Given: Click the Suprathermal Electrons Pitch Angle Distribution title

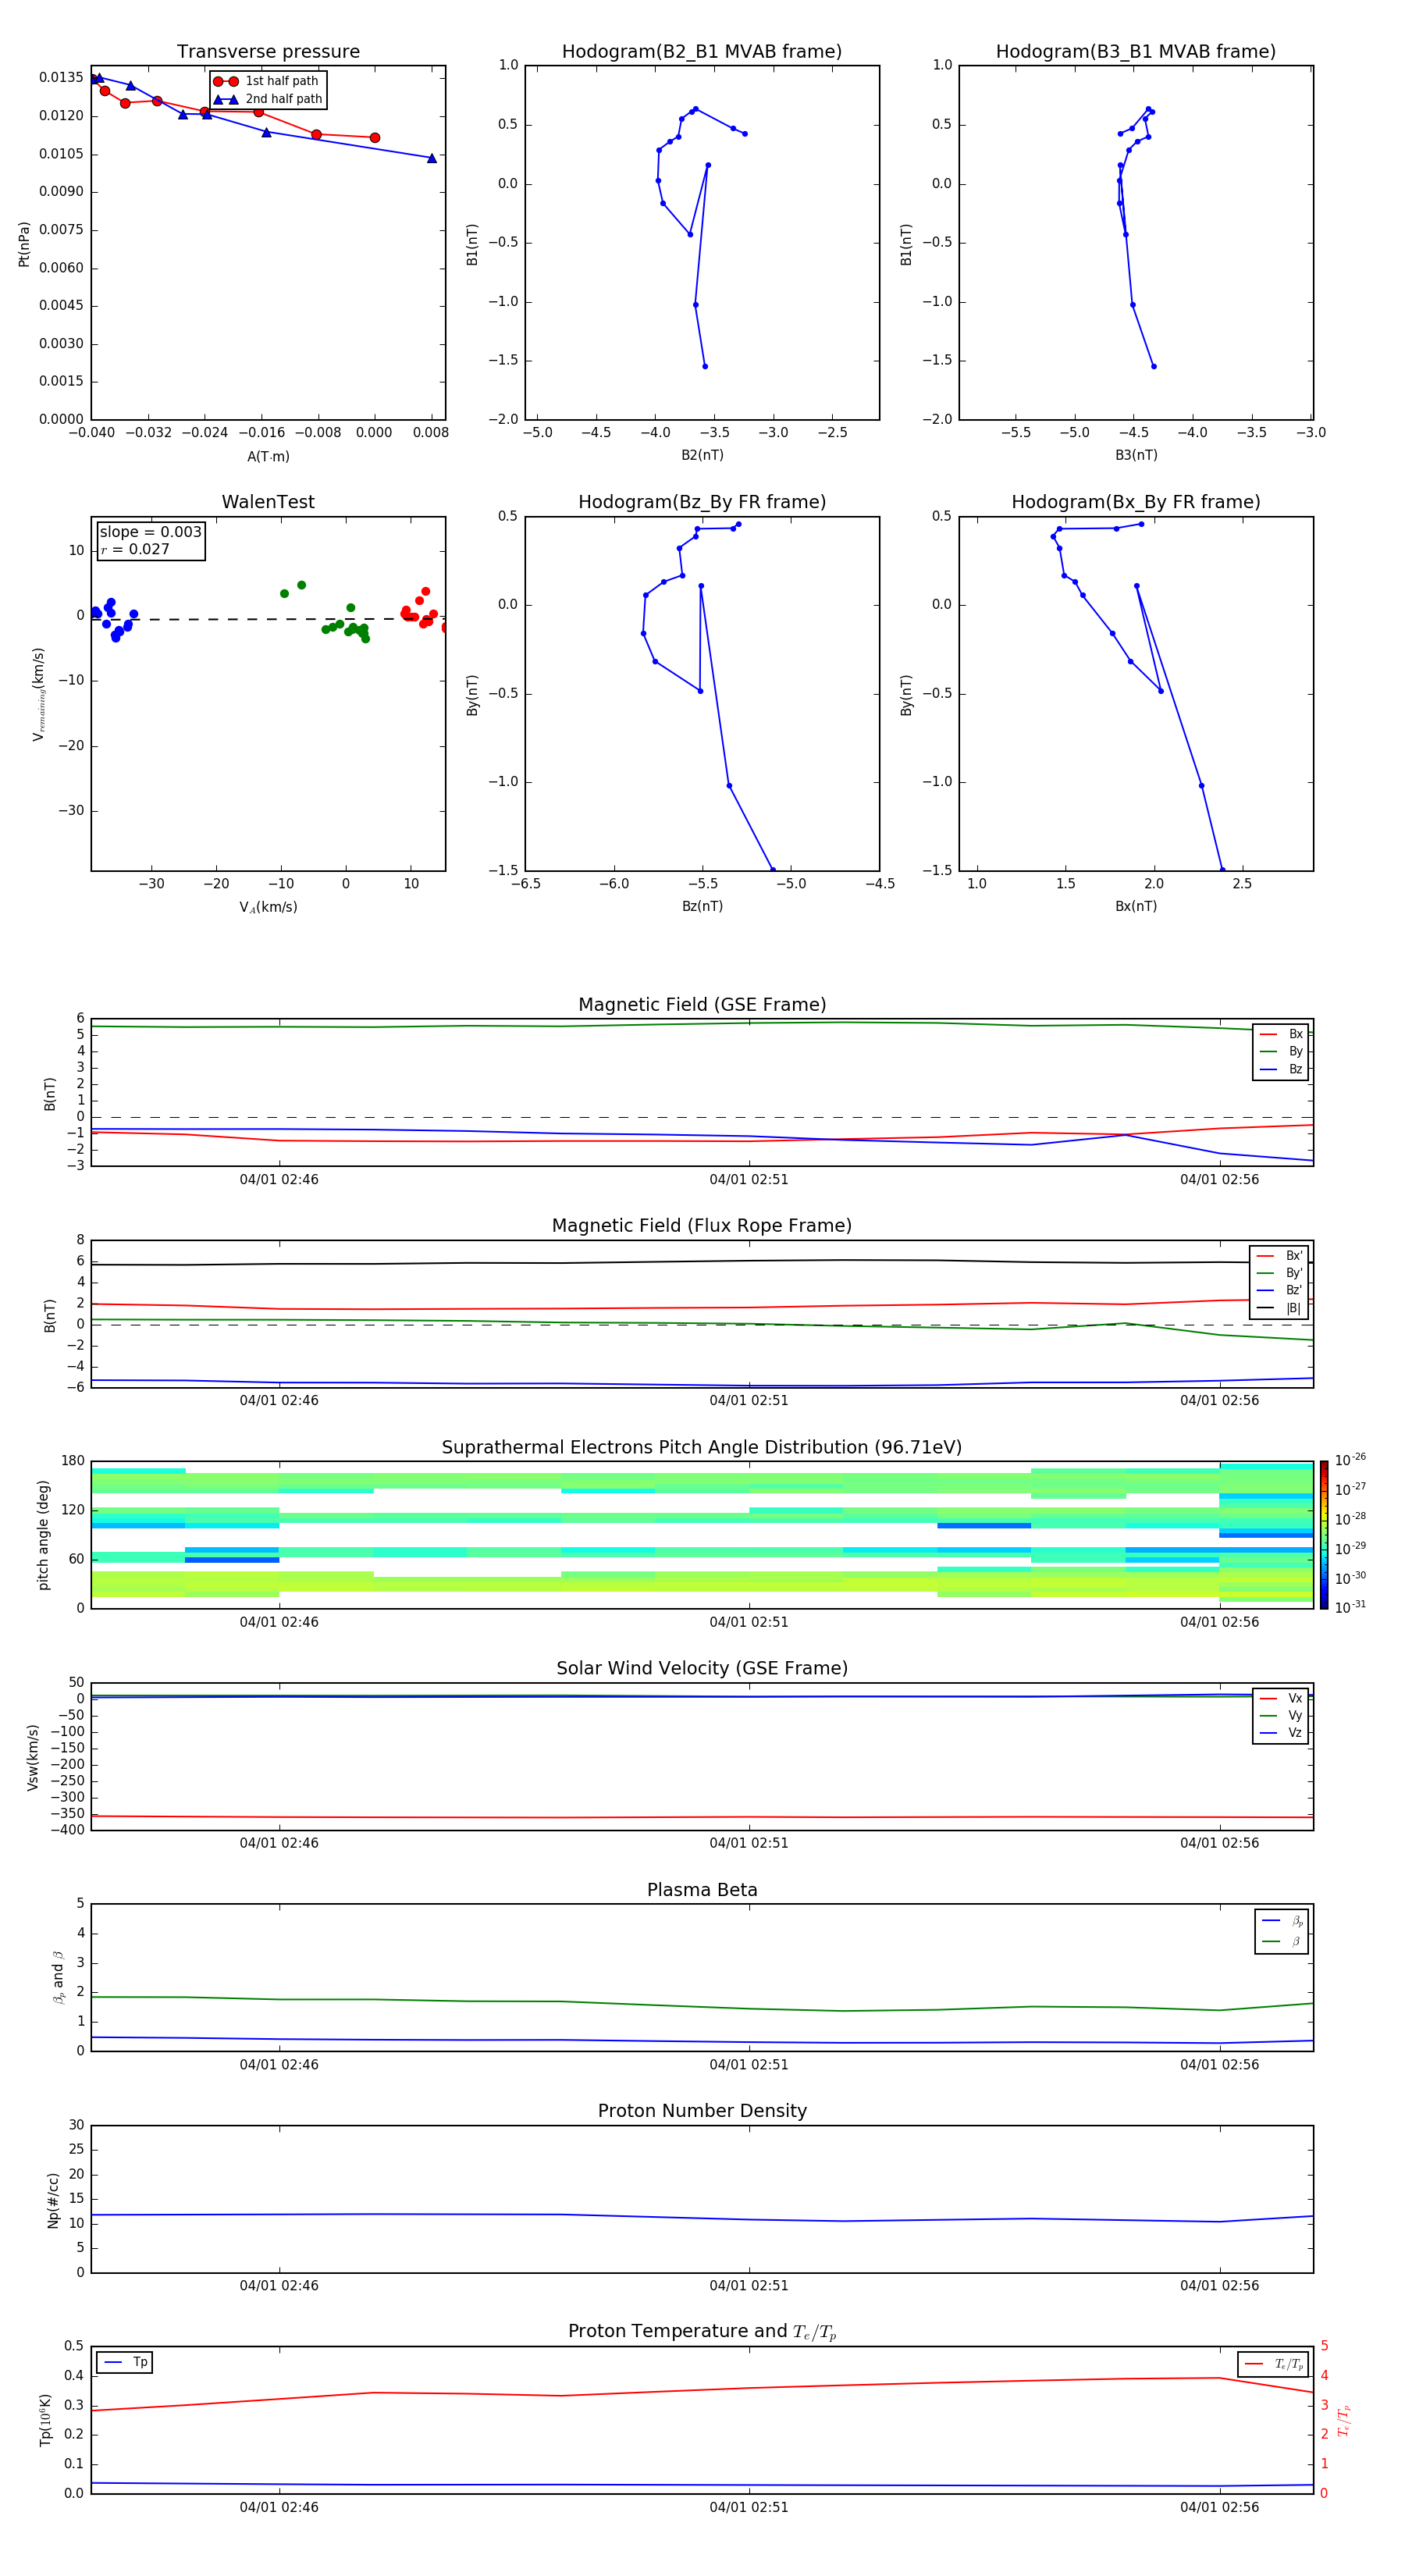Looking at the screenshot, I should tap(702, 1448).
